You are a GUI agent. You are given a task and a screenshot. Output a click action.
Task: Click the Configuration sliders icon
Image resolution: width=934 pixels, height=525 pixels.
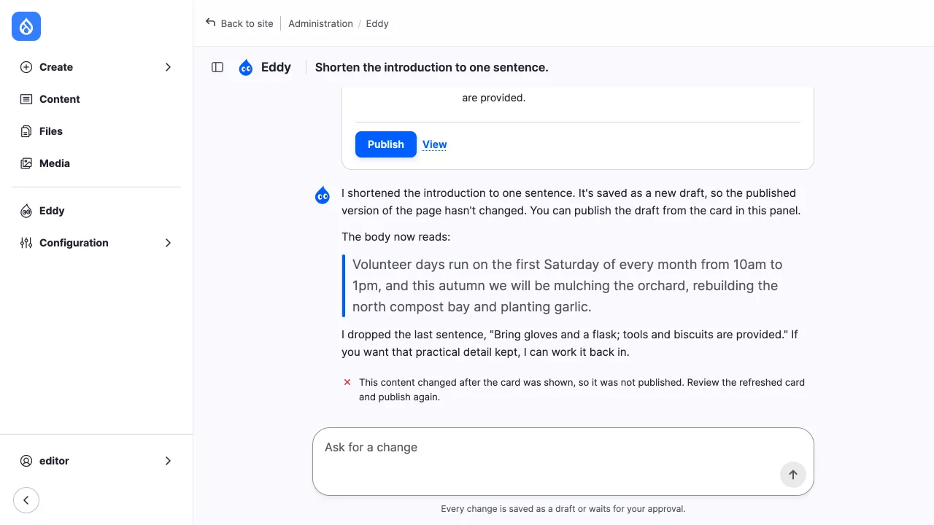pyautogui.click(x=26, y=243)
